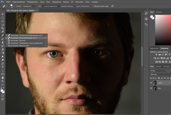Pick the Crop tool
The width and height of the screenshot is (171, 115).
pyautogui.click(x=3, y=28)
